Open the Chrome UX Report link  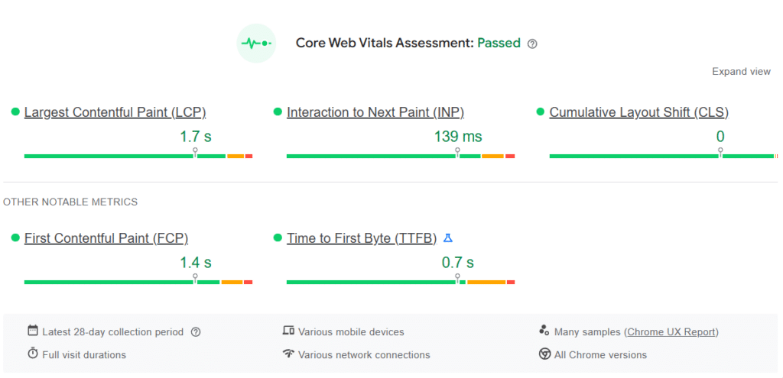[x=672, y=332]
